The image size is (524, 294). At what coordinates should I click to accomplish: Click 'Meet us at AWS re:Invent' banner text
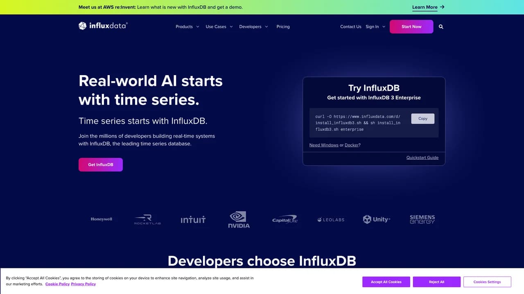tap(107, 7)
